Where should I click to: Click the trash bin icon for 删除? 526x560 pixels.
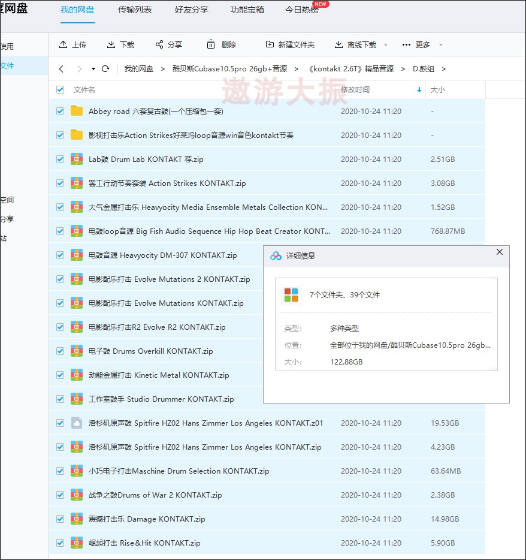(211, 44)
